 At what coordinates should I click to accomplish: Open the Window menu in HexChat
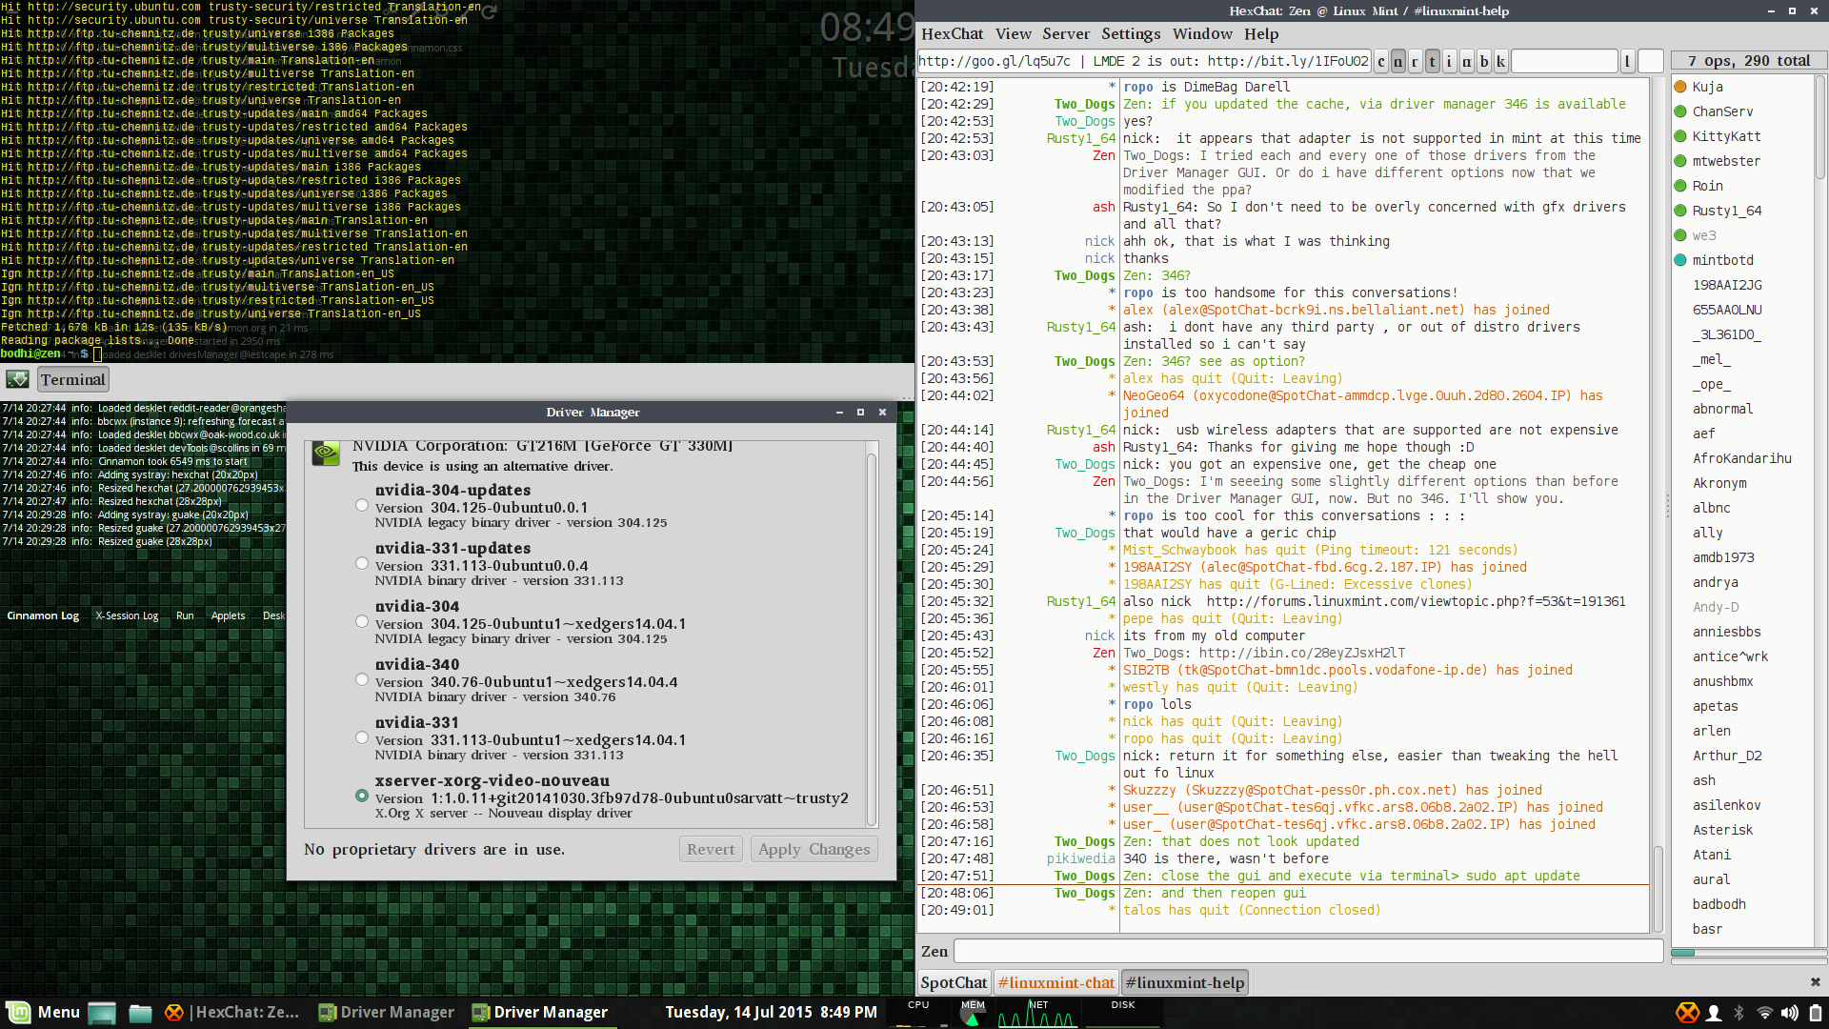click(x=1202, y=33)
